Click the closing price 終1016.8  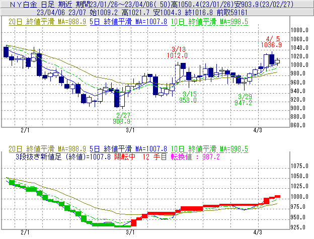(199, 13)
